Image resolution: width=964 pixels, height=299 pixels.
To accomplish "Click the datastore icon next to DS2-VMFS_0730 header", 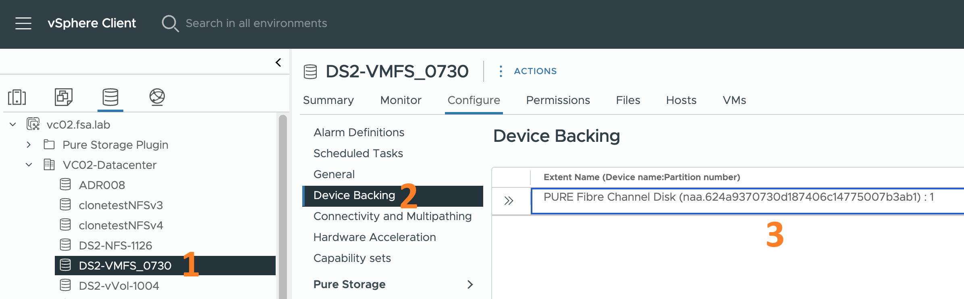I will coord(311,71).
